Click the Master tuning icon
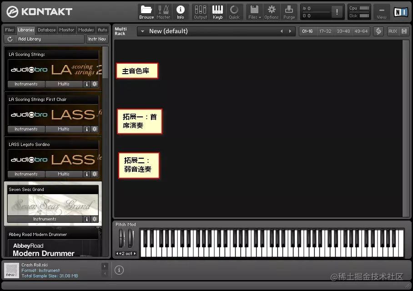Image resolution: width=413 pixels, height=291 pixels. point(163,11)
